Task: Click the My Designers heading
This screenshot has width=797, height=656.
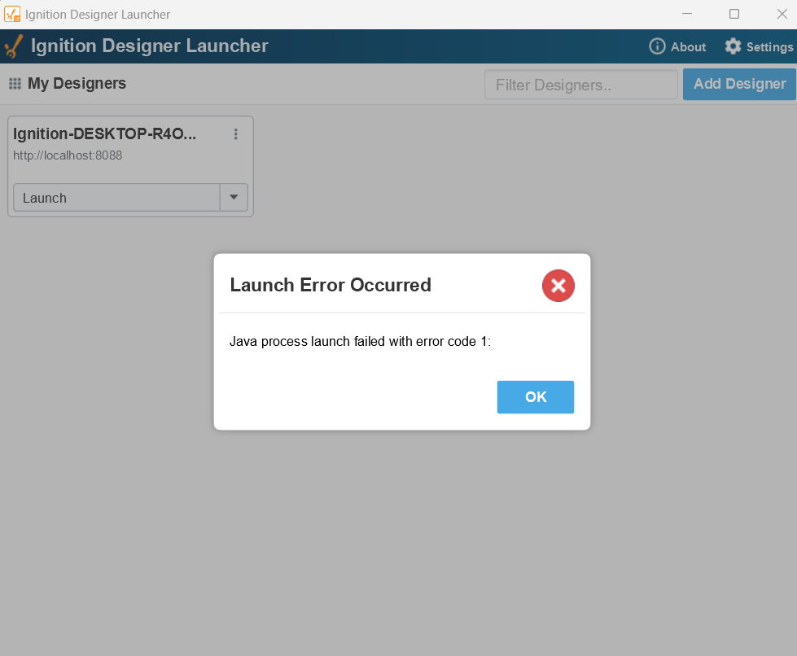Action: tap(77, 83)
